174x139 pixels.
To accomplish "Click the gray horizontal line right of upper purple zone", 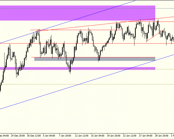I will coord(165,8).
